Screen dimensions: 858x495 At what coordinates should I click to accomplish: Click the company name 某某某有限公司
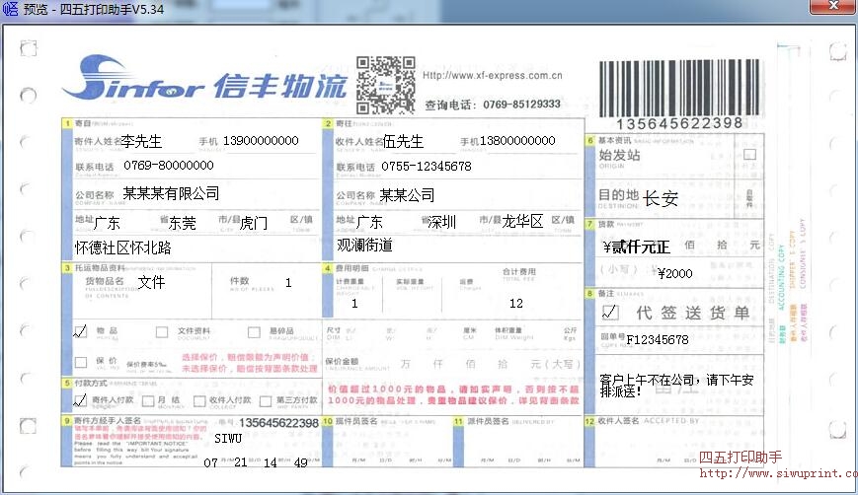tap(171, 193)
